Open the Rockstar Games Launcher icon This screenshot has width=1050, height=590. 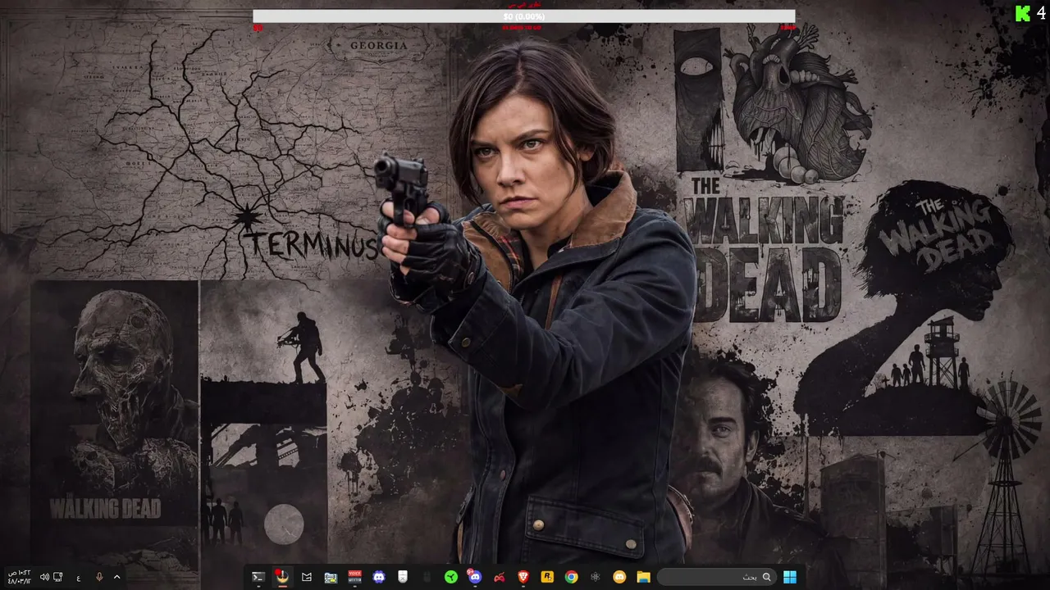coord(547,577)
